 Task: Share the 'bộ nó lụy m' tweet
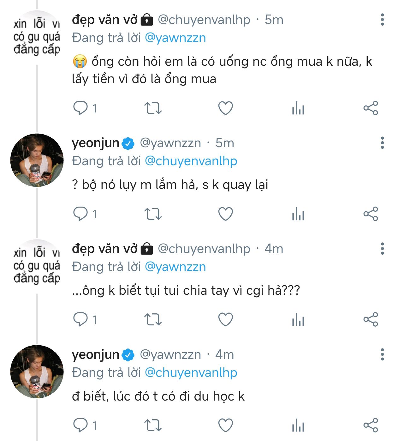pos(371,214)
